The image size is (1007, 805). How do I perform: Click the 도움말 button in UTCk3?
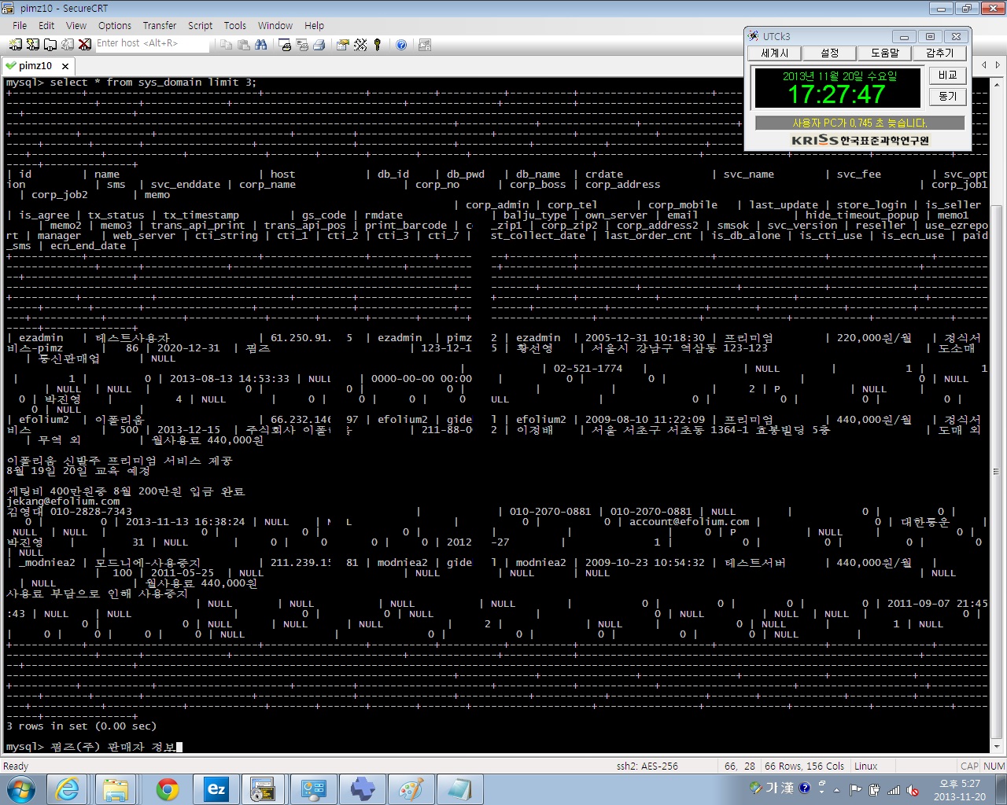884,53
